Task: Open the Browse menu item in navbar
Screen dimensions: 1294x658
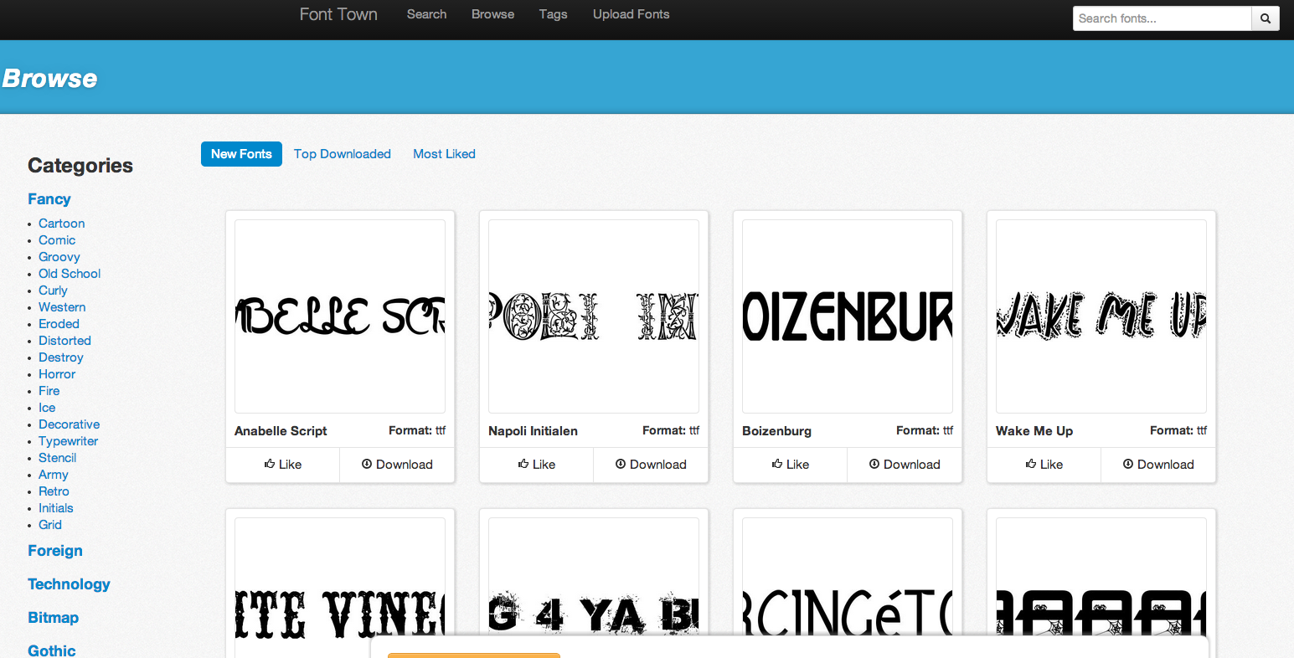Action: click(x=492, y=14)
